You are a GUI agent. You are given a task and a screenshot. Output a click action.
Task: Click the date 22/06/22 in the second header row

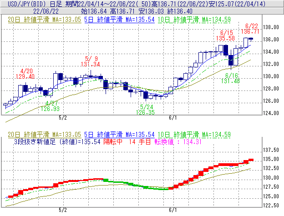[46, 11]
